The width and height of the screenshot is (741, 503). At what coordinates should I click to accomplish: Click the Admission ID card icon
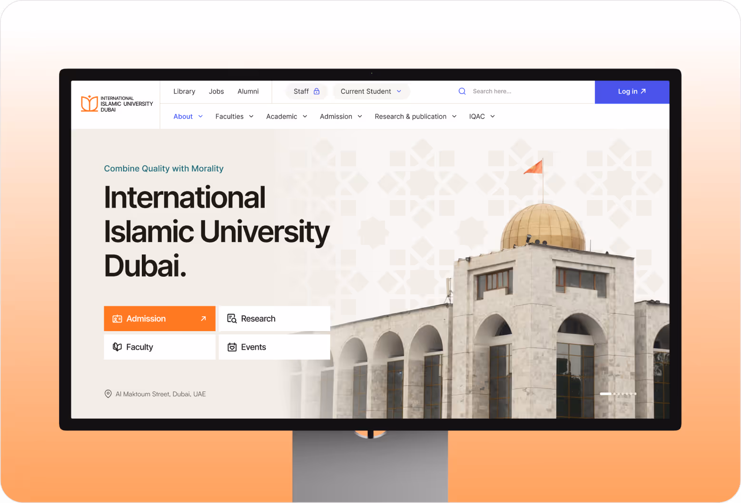click(x=117, y=319)
